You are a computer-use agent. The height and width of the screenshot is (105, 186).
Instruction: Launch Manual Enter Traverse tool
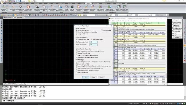pyautogui.click(x=21, y=8)
